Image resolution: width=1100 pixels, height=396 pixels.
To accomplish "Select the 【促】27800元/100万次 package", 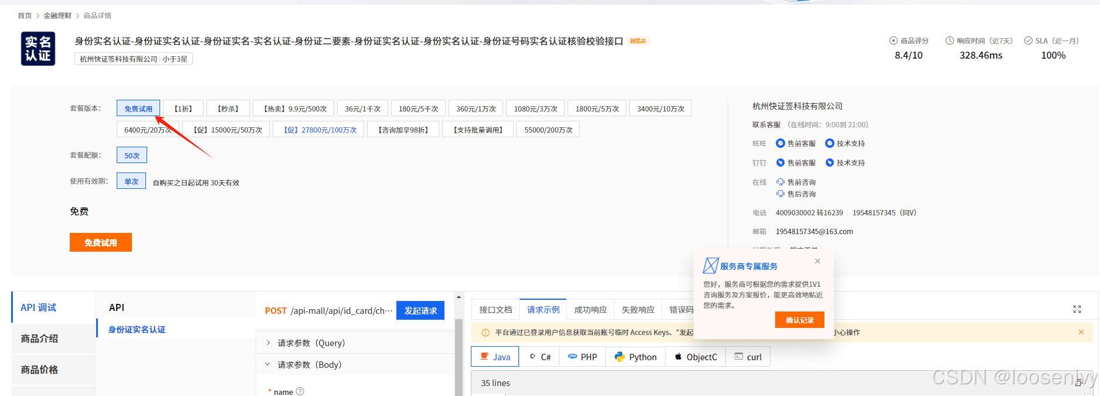I will click(320, 130).
